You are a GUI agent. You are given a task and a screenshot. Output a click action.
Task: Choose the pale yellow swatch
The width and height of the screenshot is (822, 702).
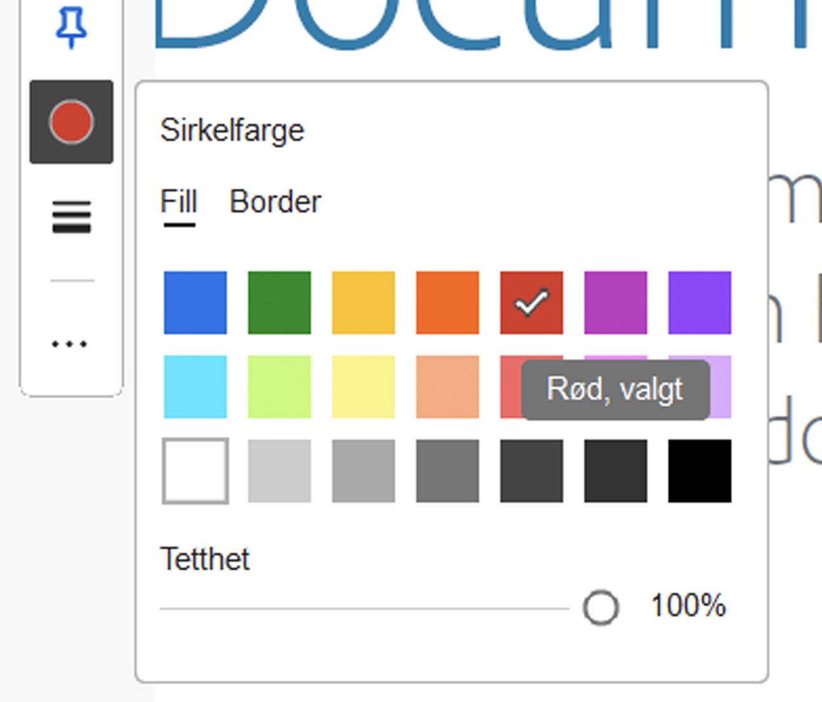pos(363,387)
